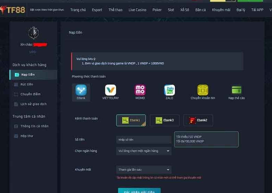This screenshot has width=272, height=193.
Task: Go to the Bắn cá menu
Action: (x=200, y=10)
